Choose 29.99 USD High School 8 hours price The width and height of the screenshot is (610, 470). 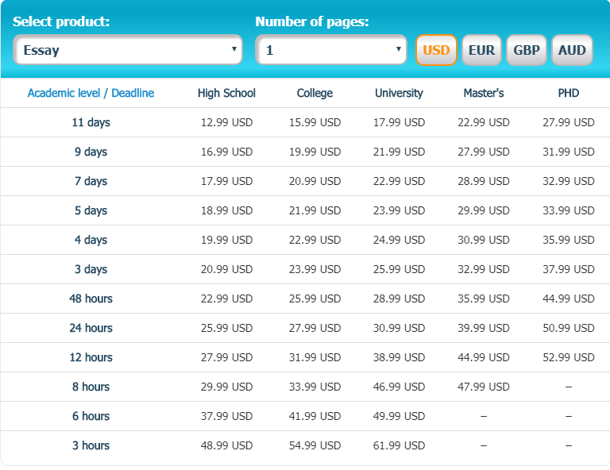(226, 387)
